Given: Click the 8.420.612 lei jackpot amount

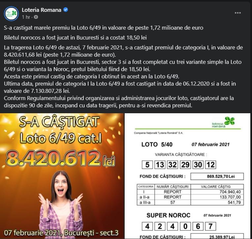Looking at the screenshot, I should [60, 158].
